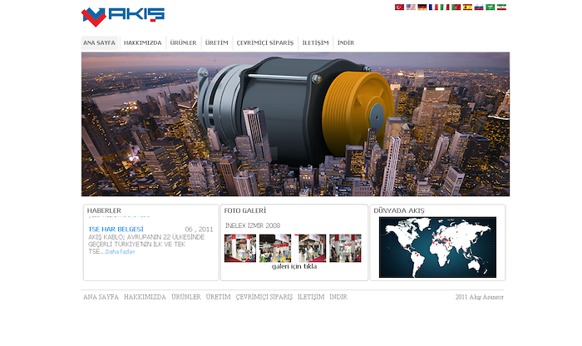Pick the French flag language option
Viewport: 582px width, 346px height.
click(433, 7)
